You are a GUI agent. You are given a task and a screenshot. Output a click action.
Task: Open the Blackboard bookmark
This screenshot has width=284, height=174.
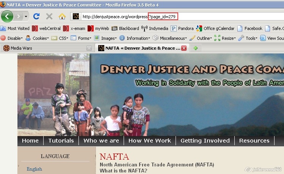(x=125, y=28)
